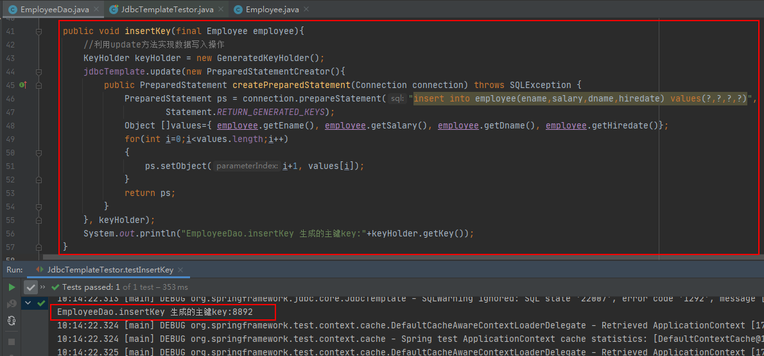Toggle show passed tests checkmark button
764x356 pixels.
coord(31,287)
